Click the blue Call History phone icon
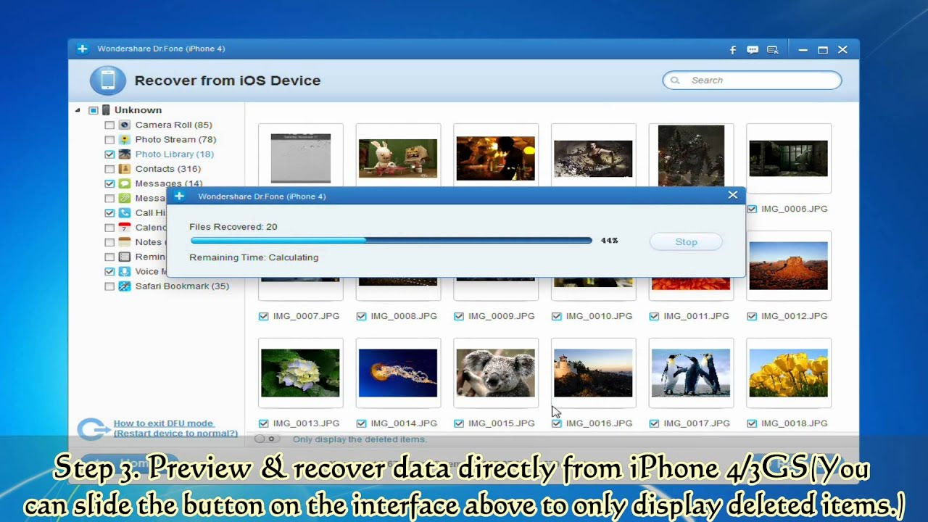 point(125,213)
